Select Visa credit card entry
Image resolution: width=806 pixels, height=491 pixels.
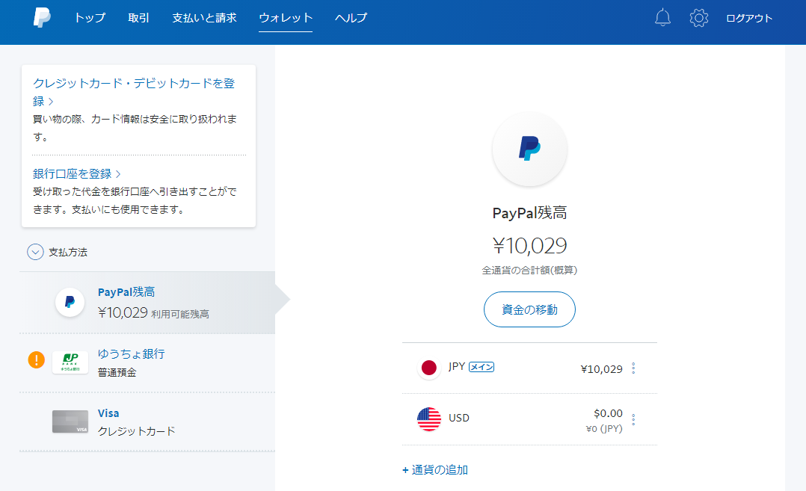[x=147, y=421]
